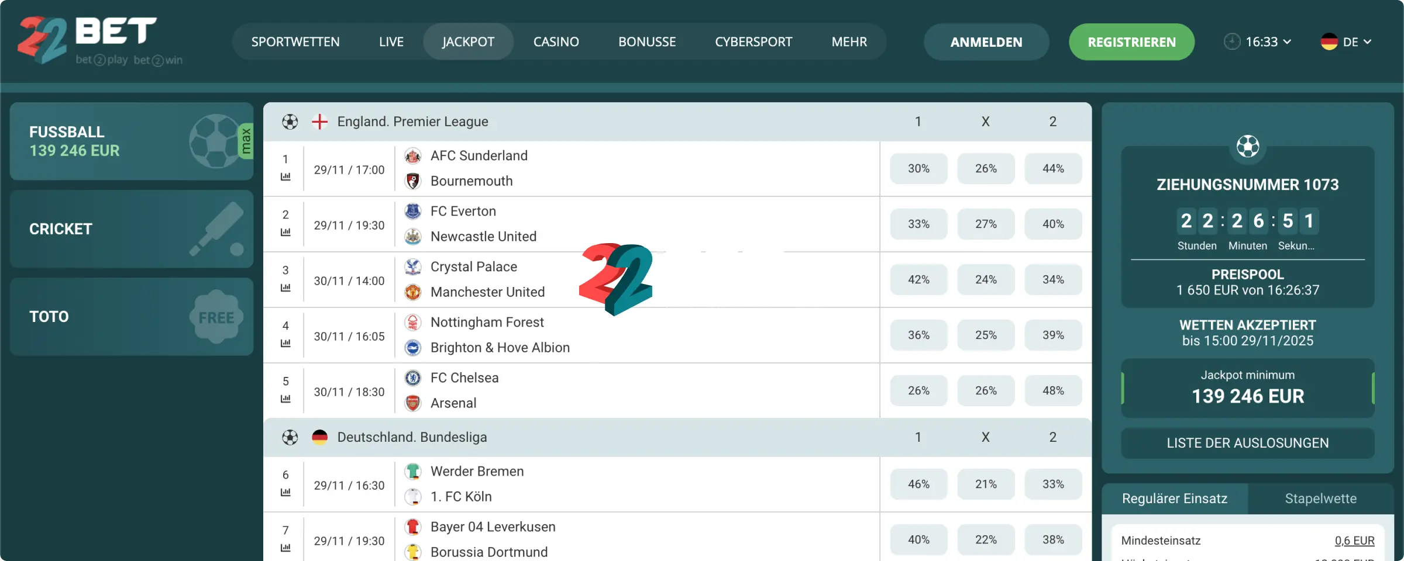This screenshot has height=561, width=1404.
Task: Select 38% away win for Borussia Dortmund
Action: coord(1053,539)
